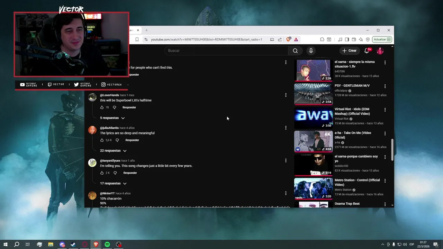The image size is (443, 249).
Task: Open PSY GENTLEMAN video thumbnail
Action: (x=313, y=94)
